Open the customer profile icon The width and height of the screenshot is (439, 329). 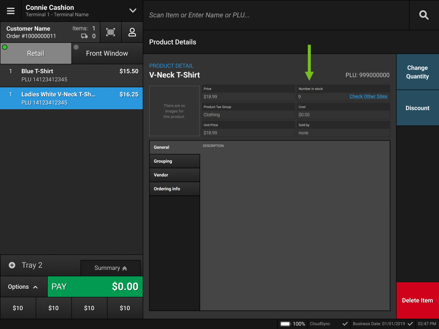pyautogui.click(x=132, y=32)
